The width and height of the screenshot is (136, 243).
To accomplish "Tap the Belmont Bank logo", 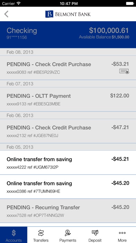I will 68,14.
